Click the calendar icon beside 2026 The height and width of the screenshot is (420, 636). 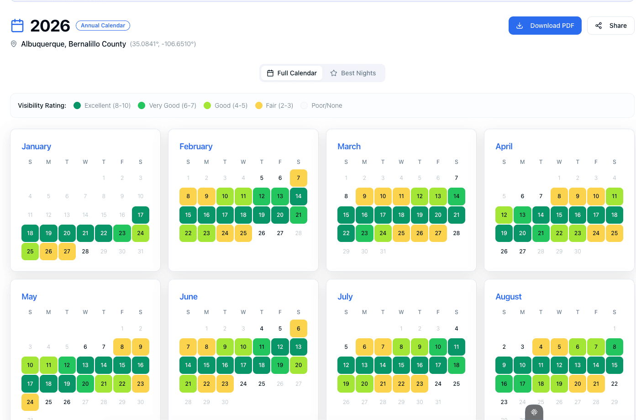17,26
